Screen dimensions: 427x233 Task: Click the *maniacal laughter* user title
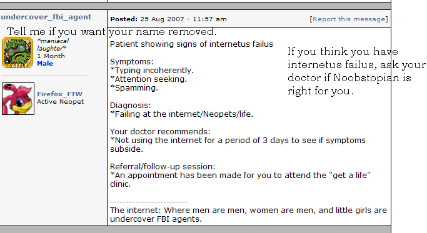click(53, 44)
